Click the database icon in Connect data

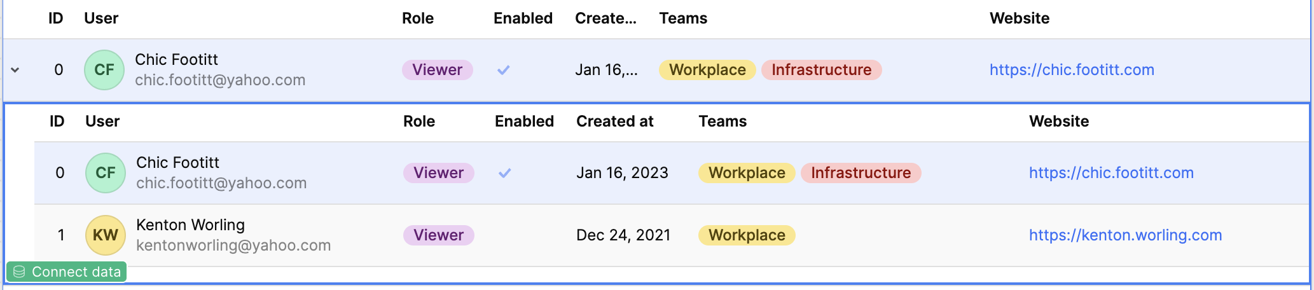(19, 272)
